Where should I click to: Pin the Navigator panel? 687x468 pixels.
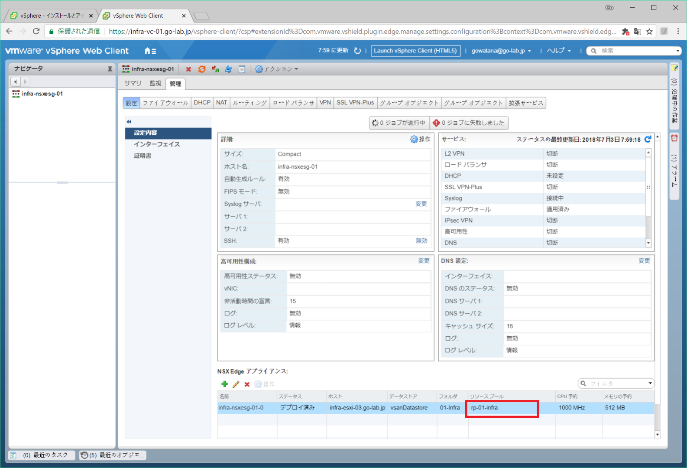coord(110,69)
